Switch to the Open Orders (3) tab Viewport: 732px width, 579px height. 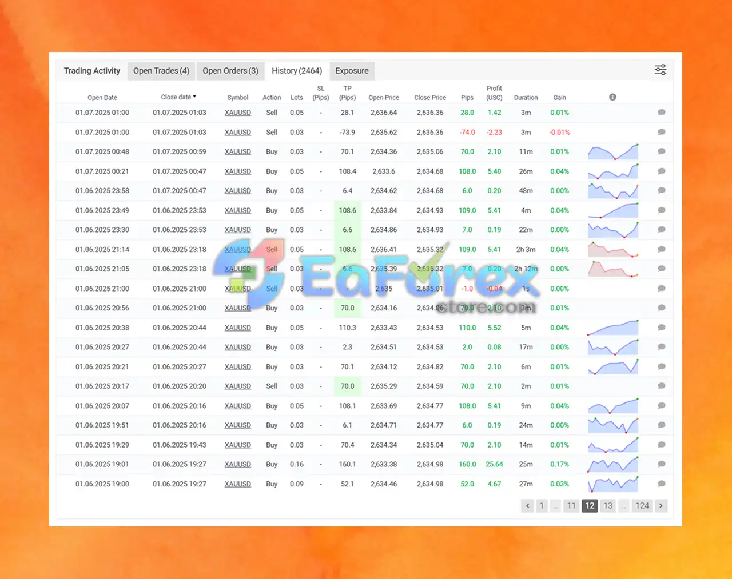click(230, 71)
